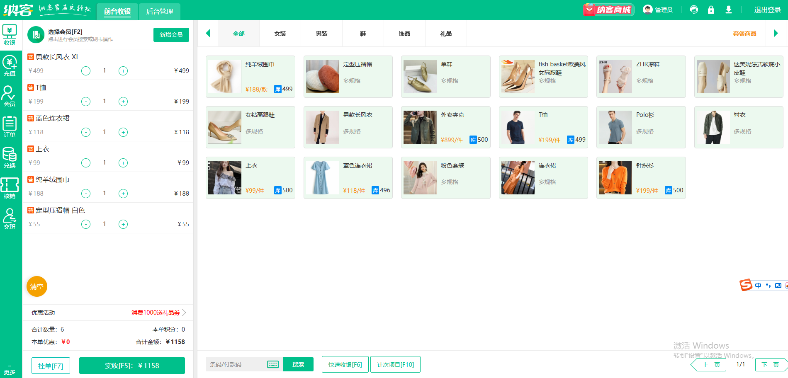This screenshot has width=788, height=378.
Task: Decrease quantity of 蓝色连衣裙
Action: [x=86, y=132]
